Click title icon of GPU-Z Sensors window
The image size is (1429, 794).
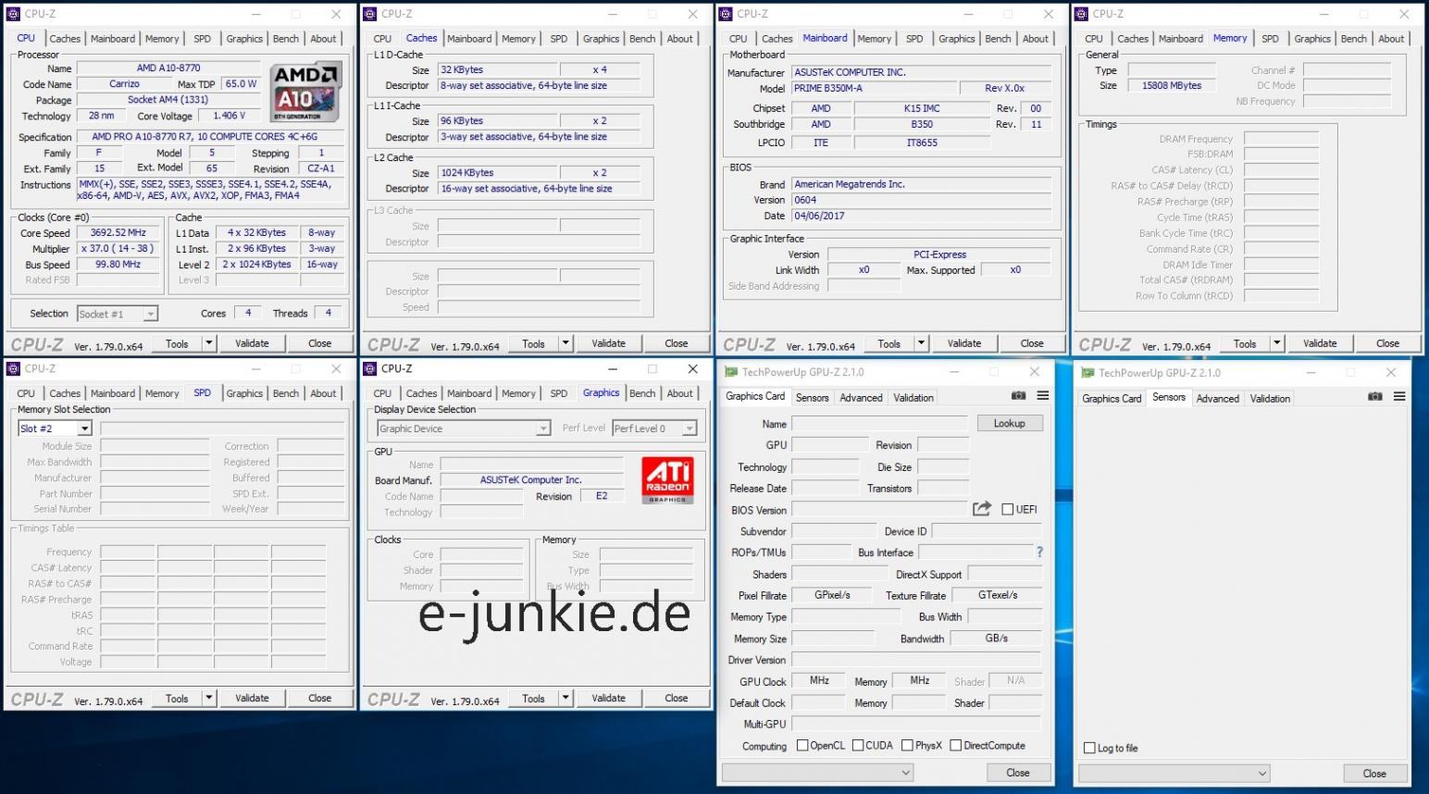[x=1087, y=373]
